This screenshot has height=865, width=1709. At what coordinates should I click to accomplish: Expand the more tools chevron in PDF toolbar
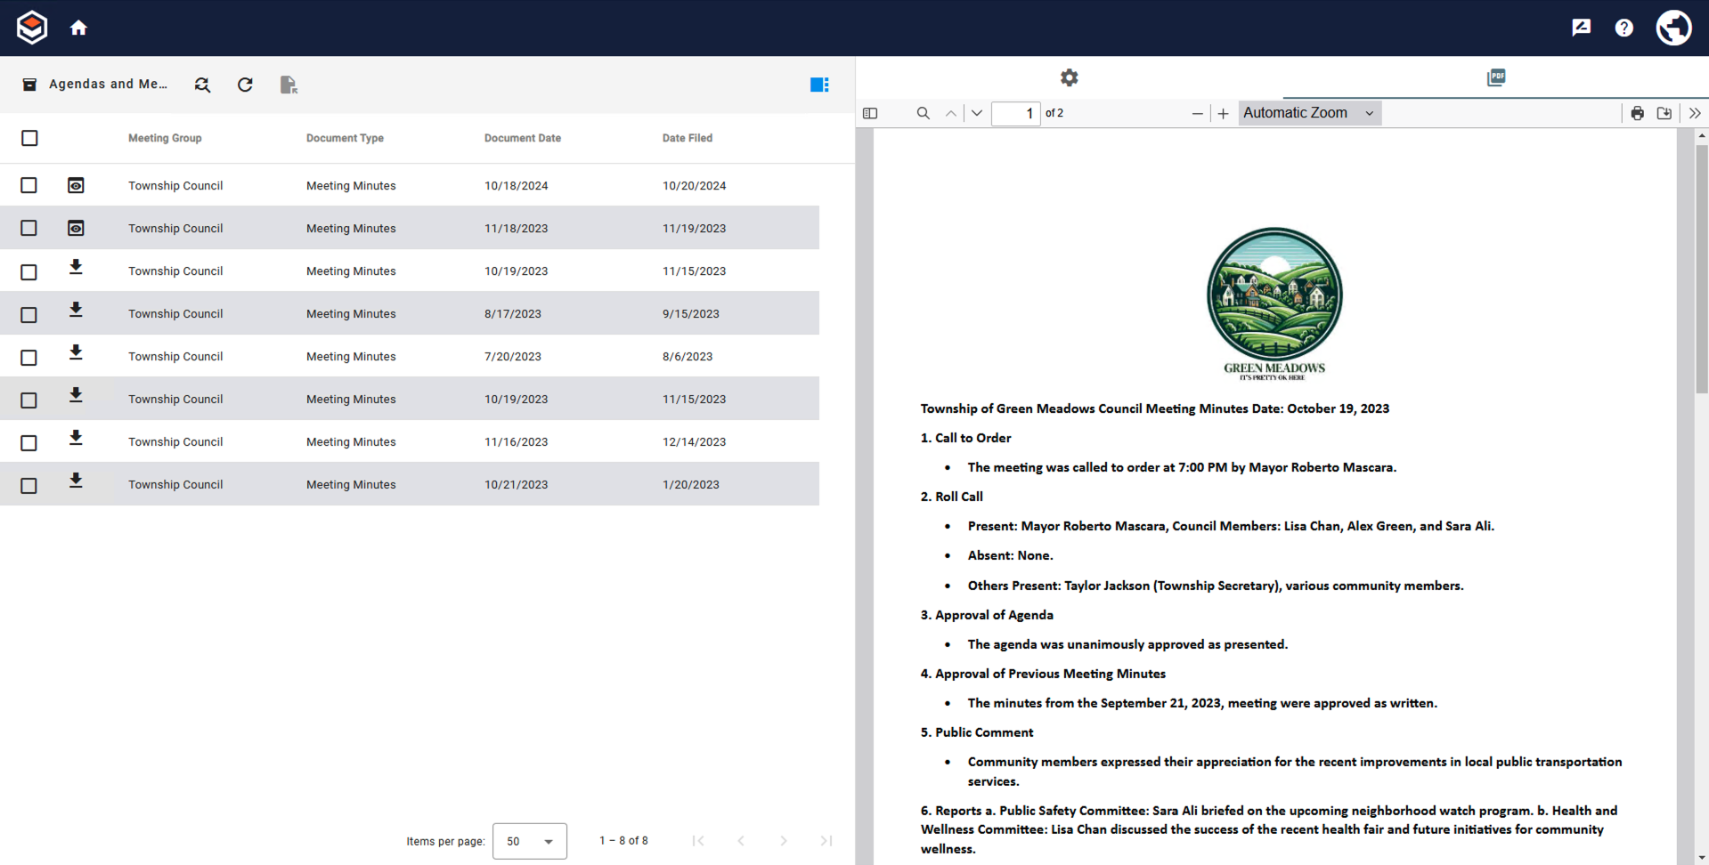click(x=1696, y=113)
